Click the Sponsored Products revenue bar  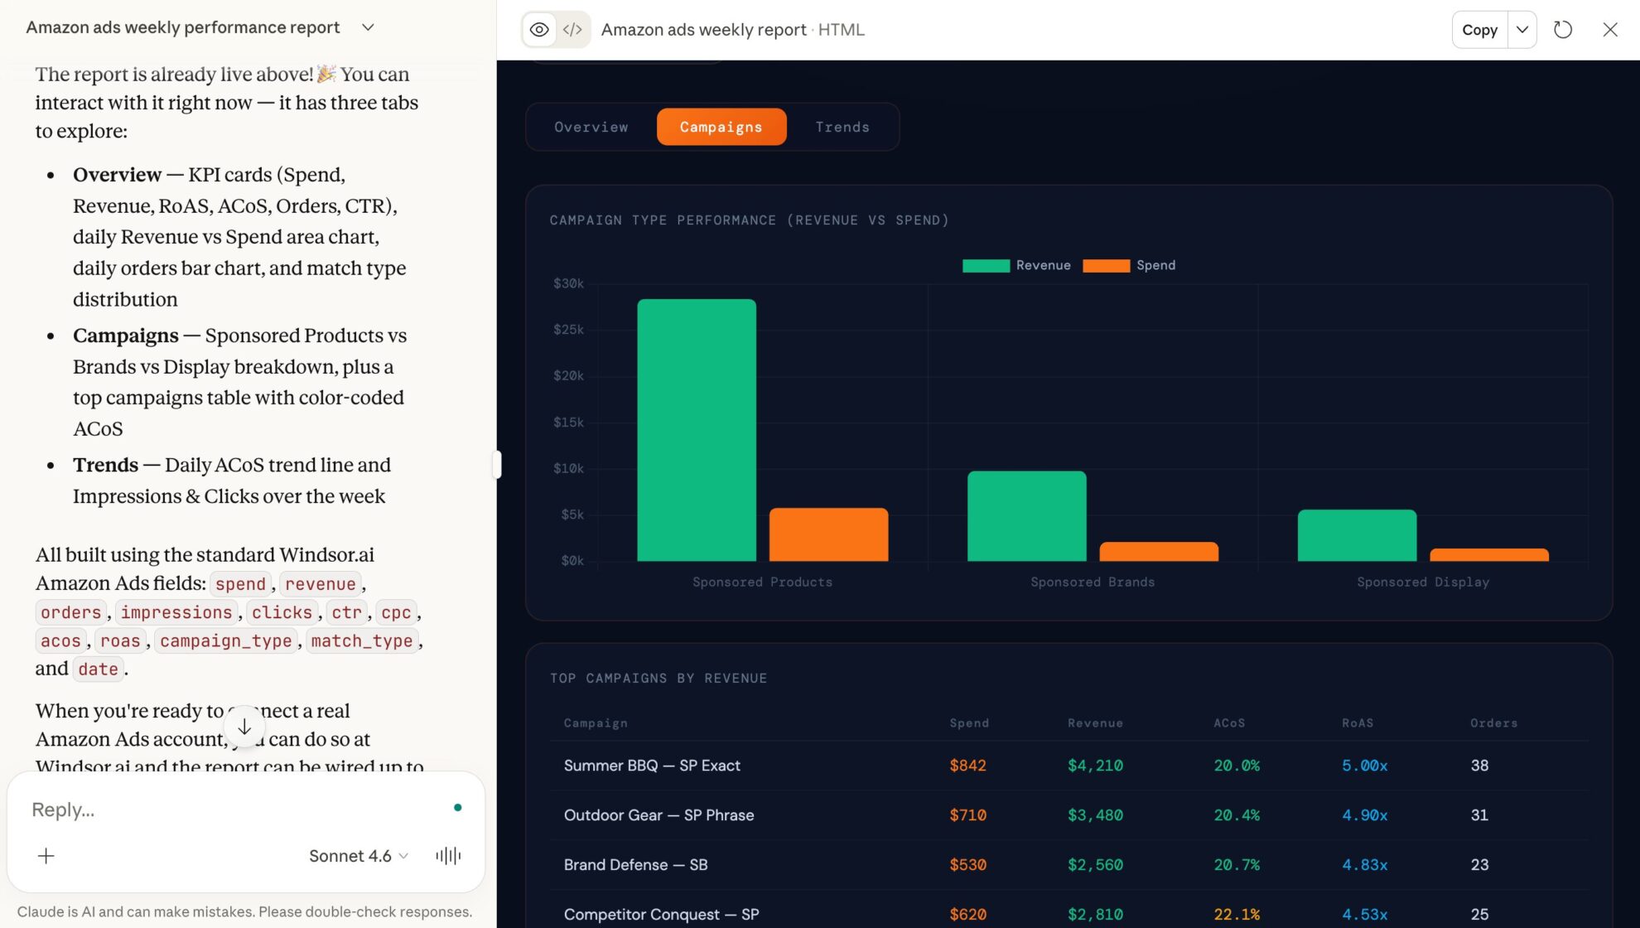pos(697,430)
